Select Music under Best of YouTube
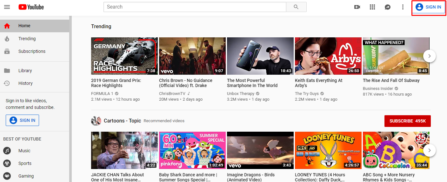Viewport: 447px width, 182px height. [x=35, y=151]
